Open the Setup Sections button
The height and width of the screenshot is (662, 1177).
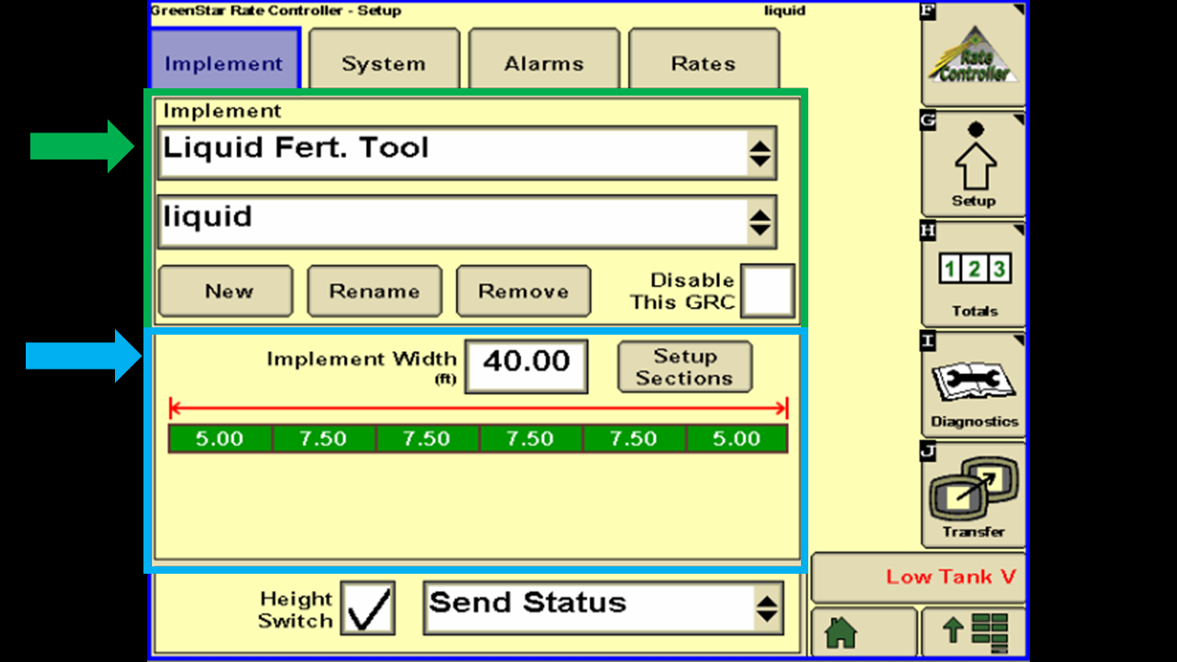684,367
